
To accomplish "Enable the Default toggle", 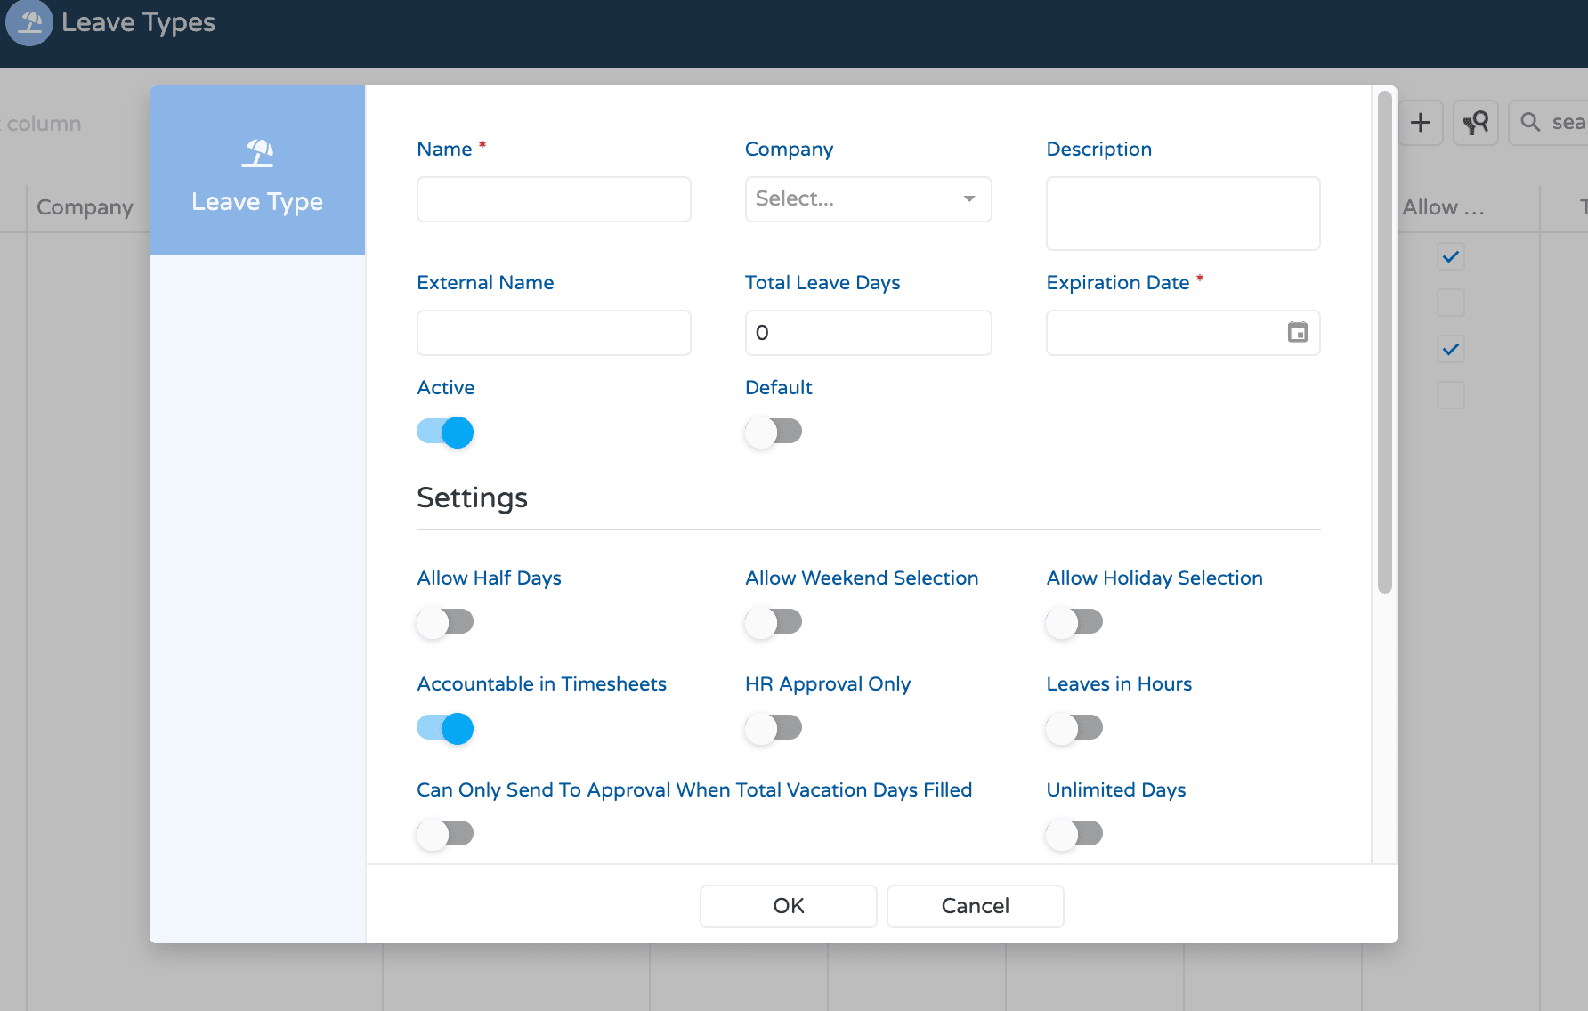I will (x=773, y=433).
